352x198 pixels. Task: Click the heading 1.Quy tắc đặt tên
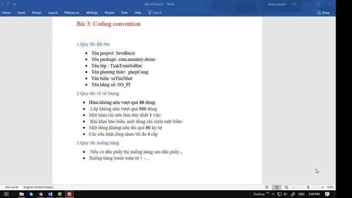tap(93, 44)
